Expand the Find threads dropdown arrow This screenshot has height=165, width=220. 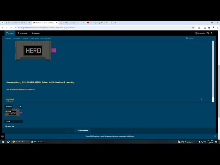coord(21,38)
